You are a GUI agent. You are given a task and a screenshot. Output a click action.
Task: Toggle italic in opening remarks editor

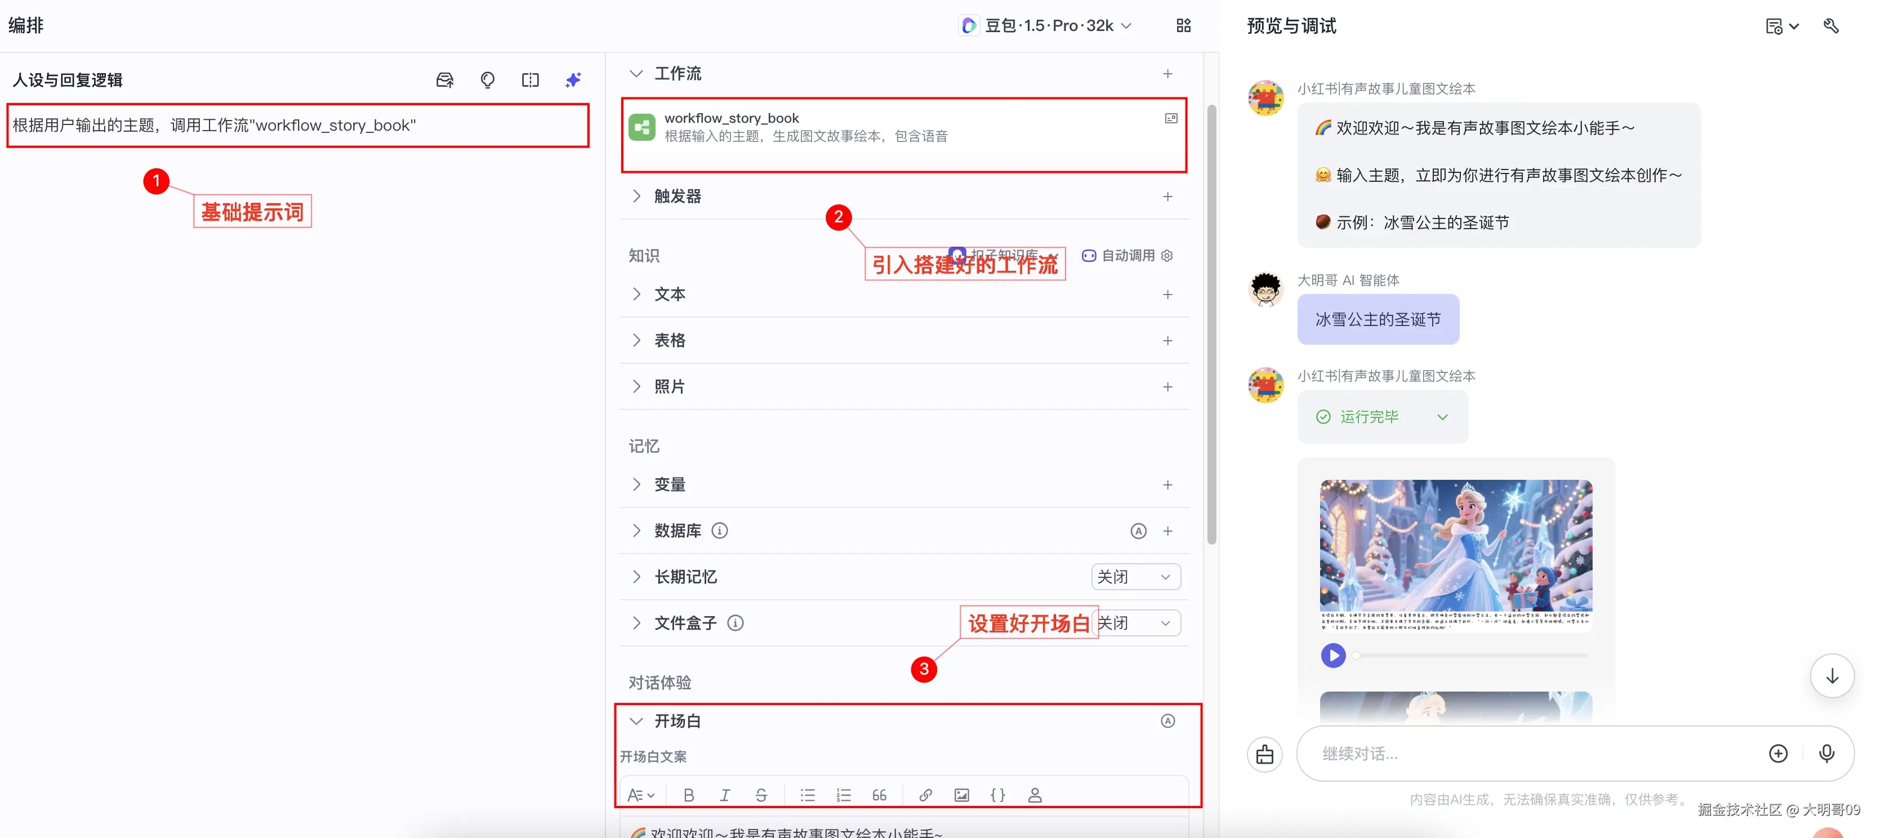coord(724,795)
